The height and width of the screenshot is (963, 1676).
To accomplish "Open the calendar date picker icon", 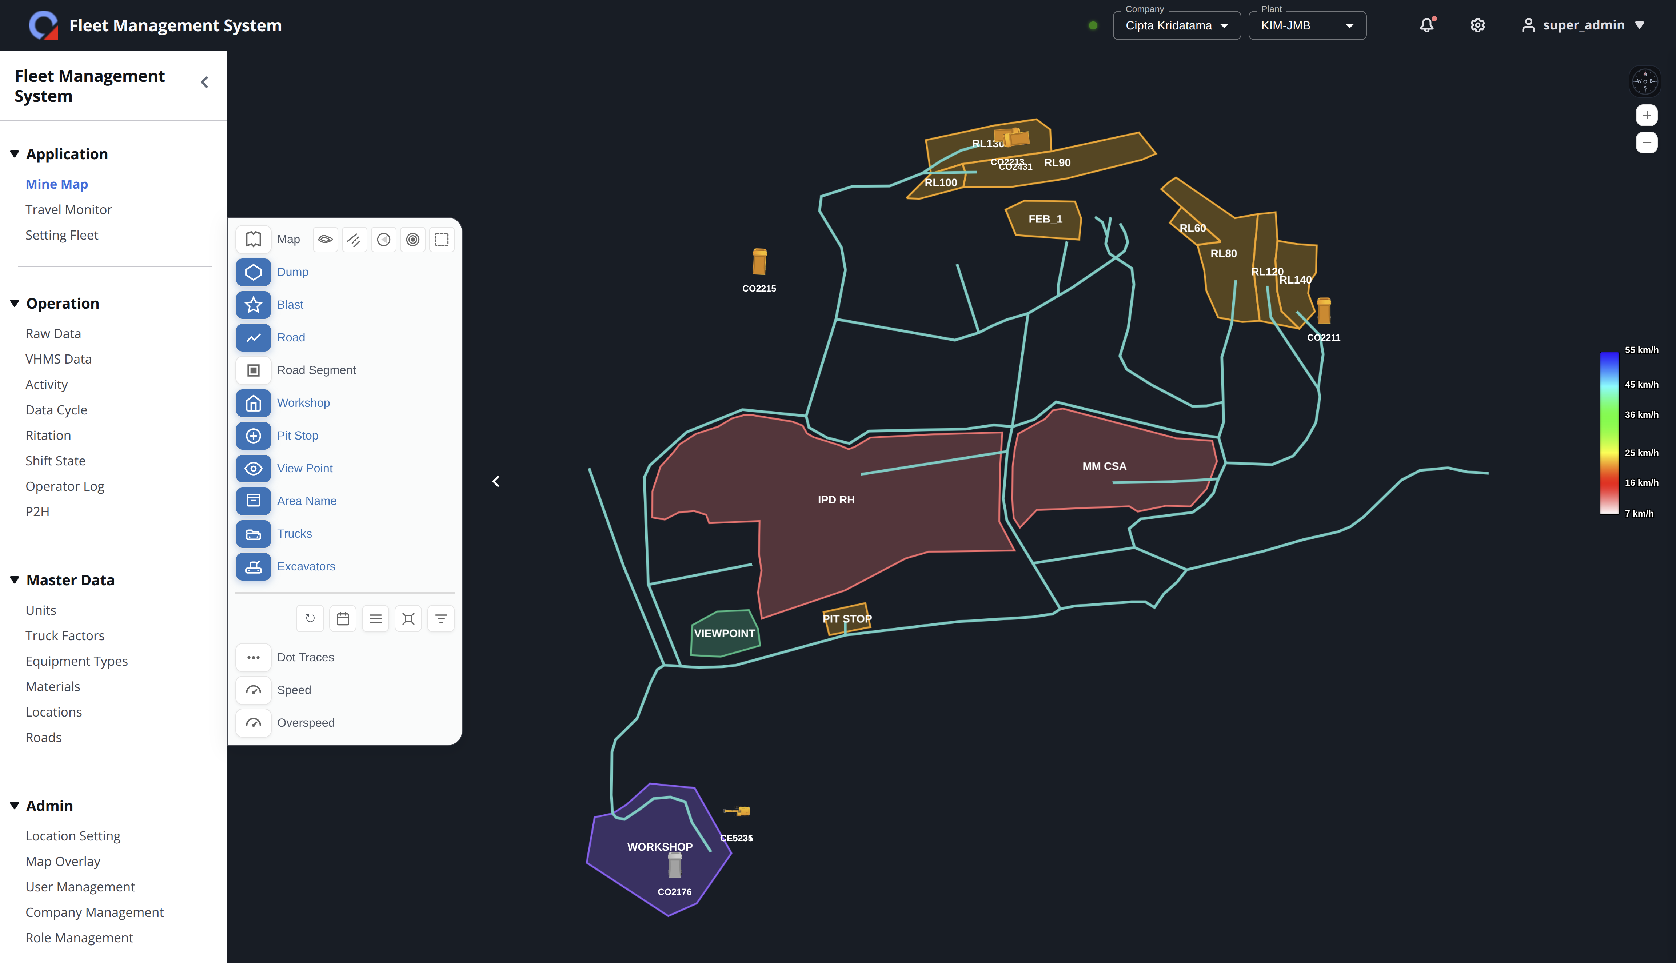I will coord(343,618).
